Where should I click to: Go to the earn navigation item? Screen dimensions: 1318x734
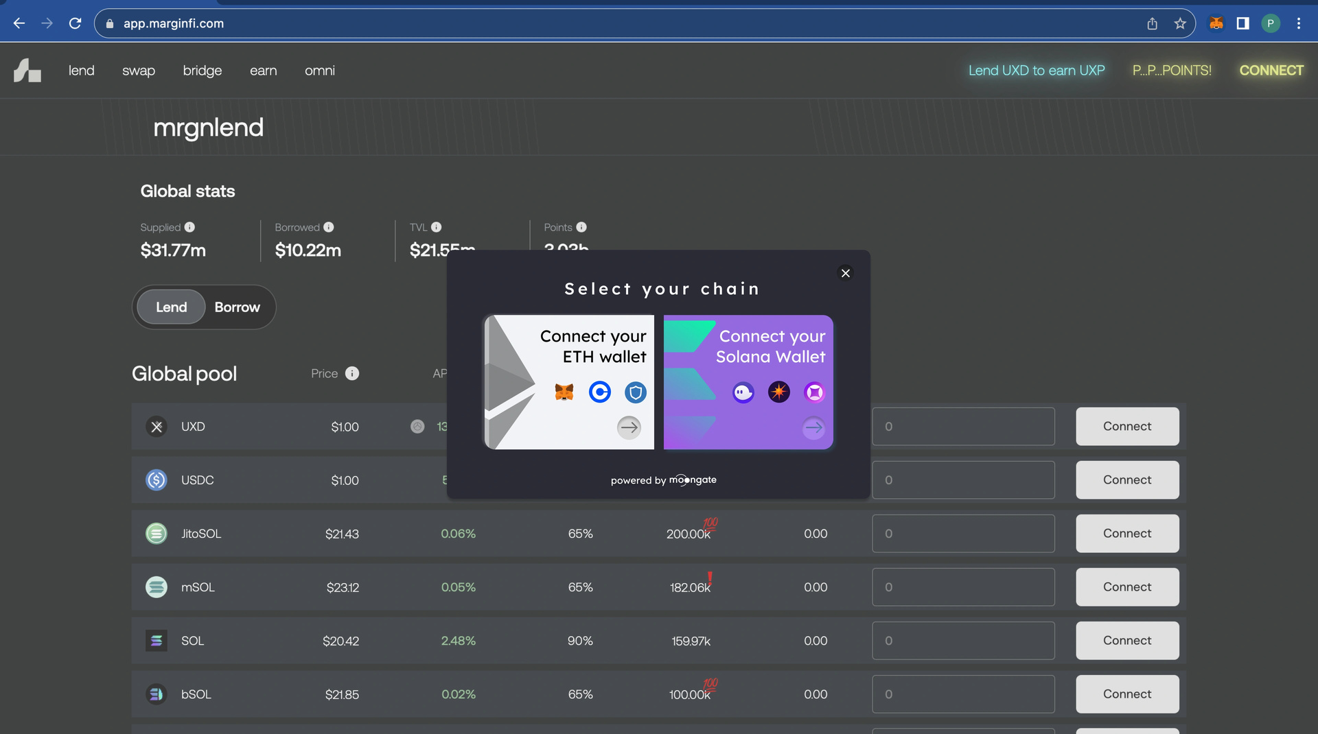(264, 71)
